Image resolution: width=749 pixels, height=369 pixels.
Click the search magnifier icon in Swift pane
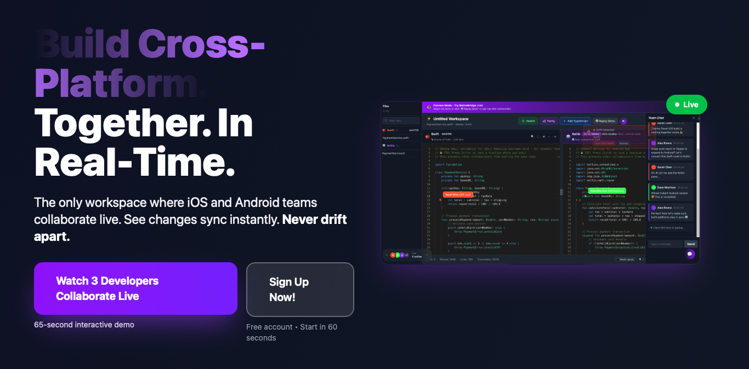pos(532,136)
